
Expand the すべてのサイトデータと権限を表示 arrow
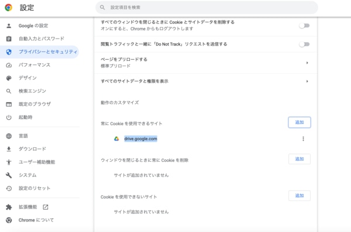click(x=307, y=81)
